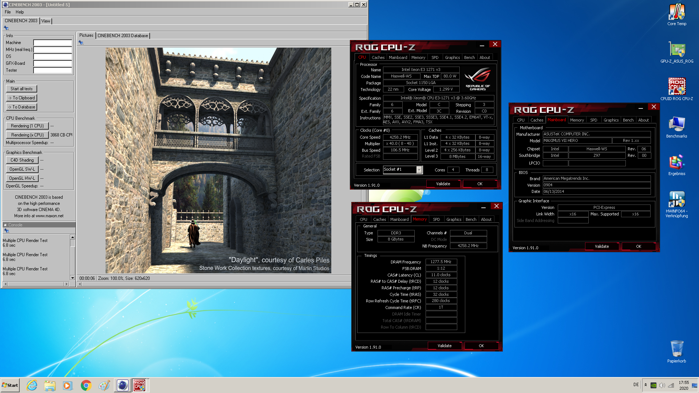Click To Database button
Image resolution: width=699 pixels, height=393 pixels.
[21, 107]
